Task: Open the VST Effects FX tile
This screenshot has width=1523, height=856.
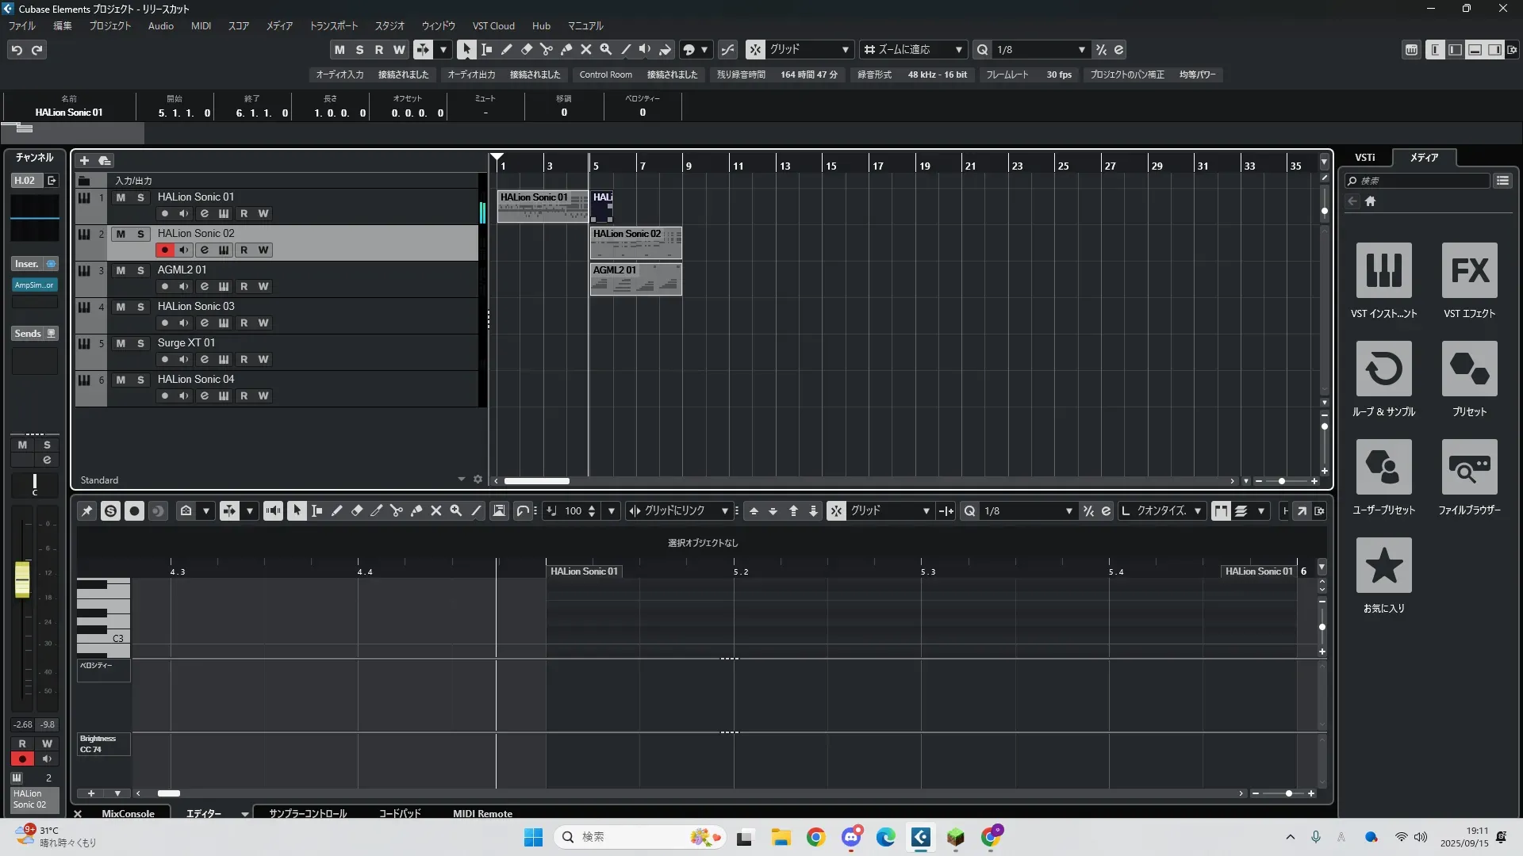Action: point(1469,270)
